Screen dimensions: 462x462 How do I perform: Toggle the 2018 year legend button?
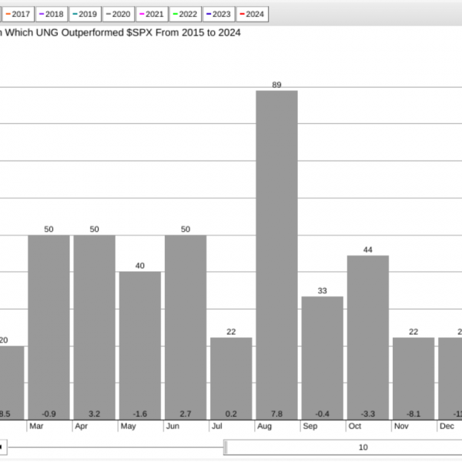[x=52, y=14]
